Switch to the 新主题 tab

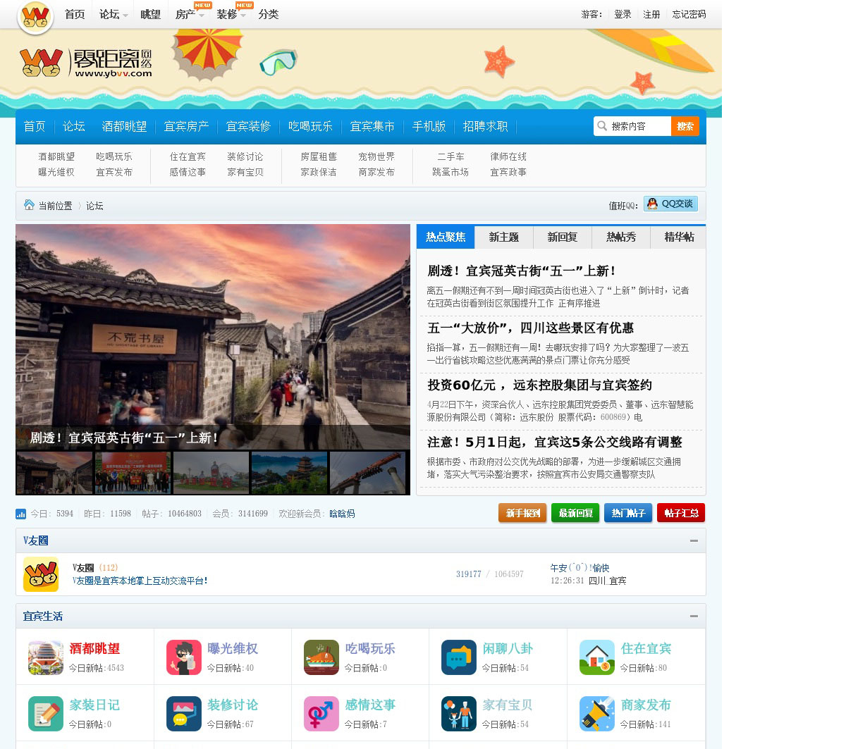pyautogui.click(x=503, y=237)
